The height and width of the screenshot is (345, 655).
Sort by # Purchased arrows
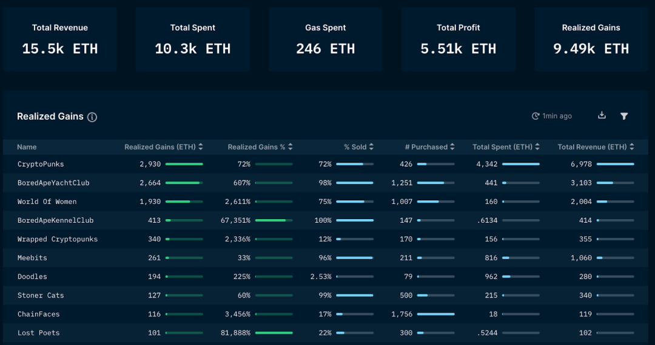[452, 146]
